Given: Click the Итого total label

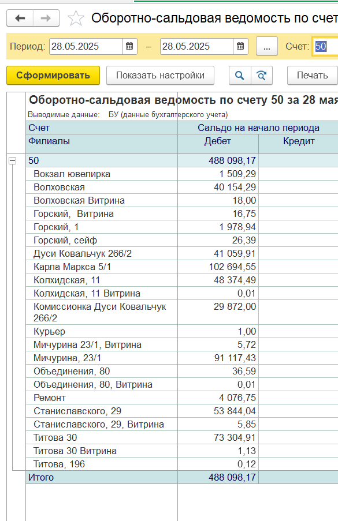Looking at the screenshot, I should [x=41, y=478].
